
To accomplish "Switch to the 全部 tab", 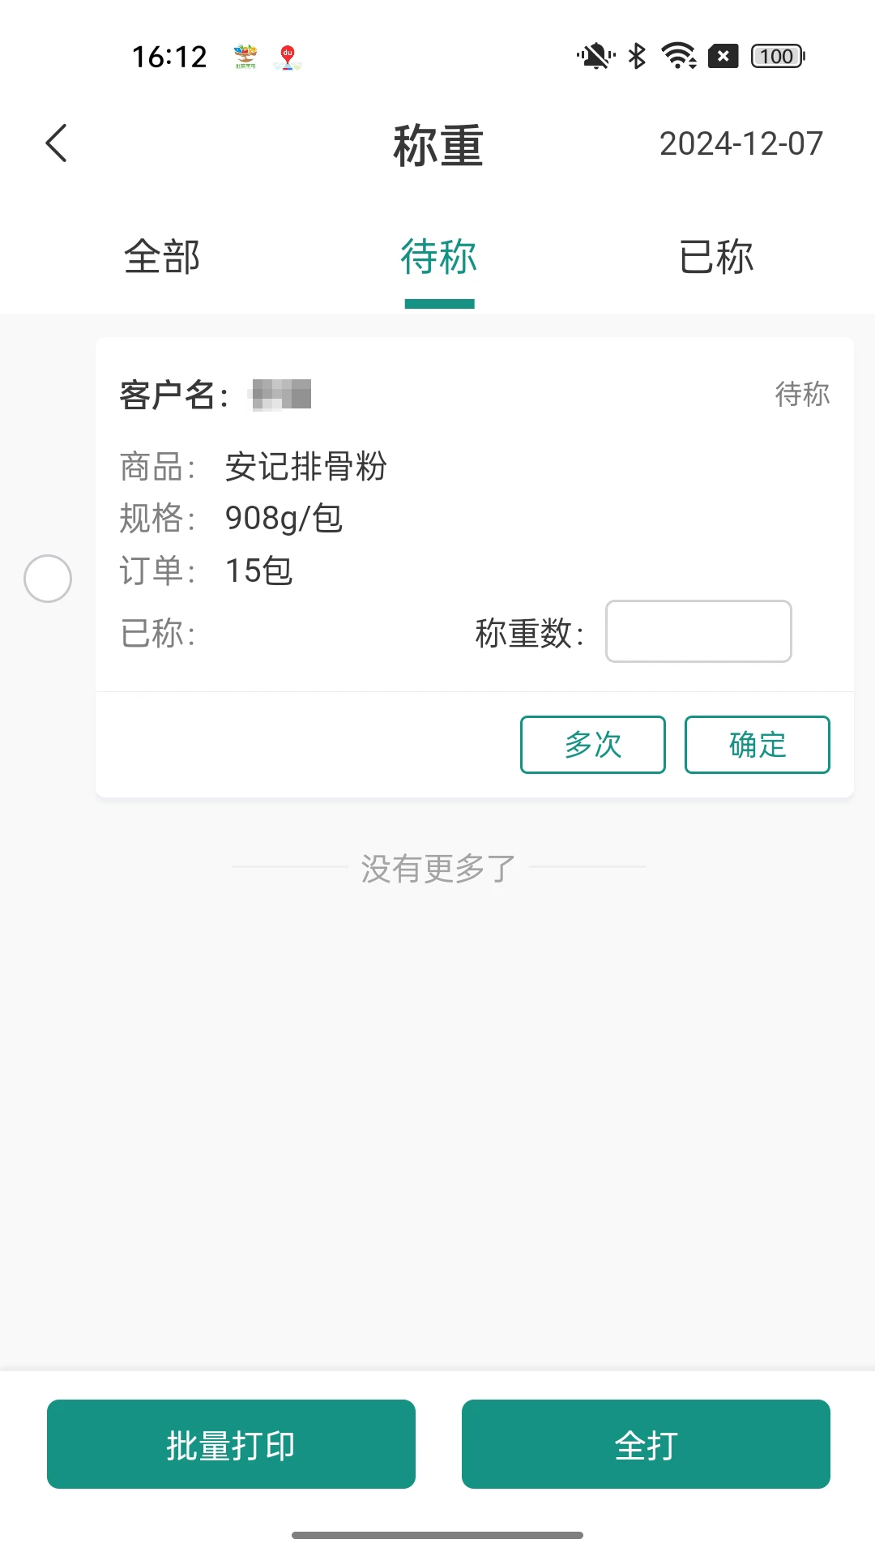I will tap(162, 258).
